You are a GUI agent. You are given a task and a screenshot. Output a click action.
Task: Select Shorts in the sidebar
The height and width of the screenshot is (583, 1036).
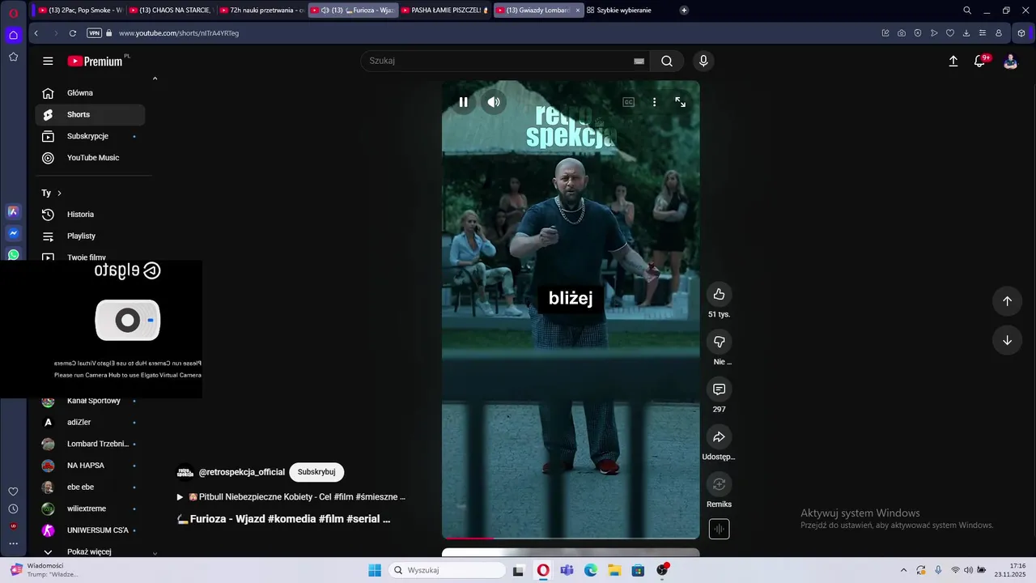90,115
